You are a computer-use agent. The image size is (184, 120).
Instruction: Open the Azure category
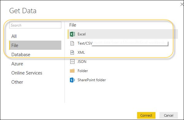pos(35,64)
